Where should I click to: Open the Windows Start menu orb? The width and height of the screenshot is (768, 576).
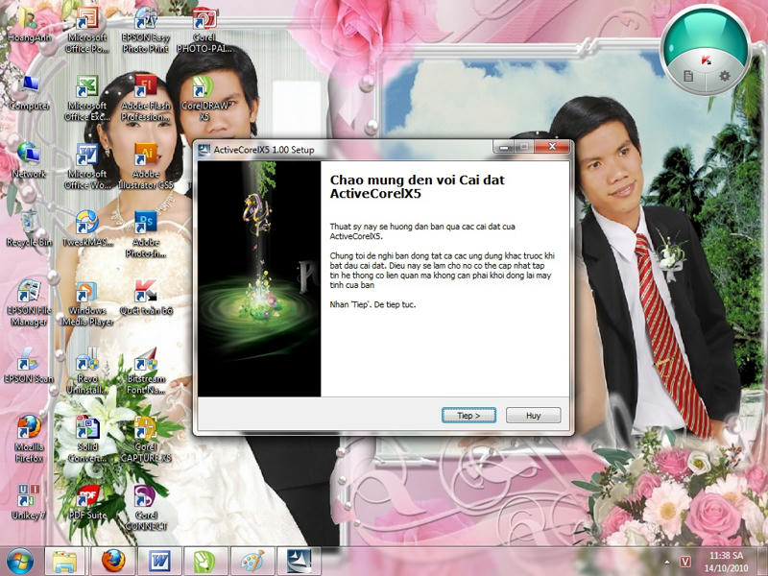tap(19, 560)
